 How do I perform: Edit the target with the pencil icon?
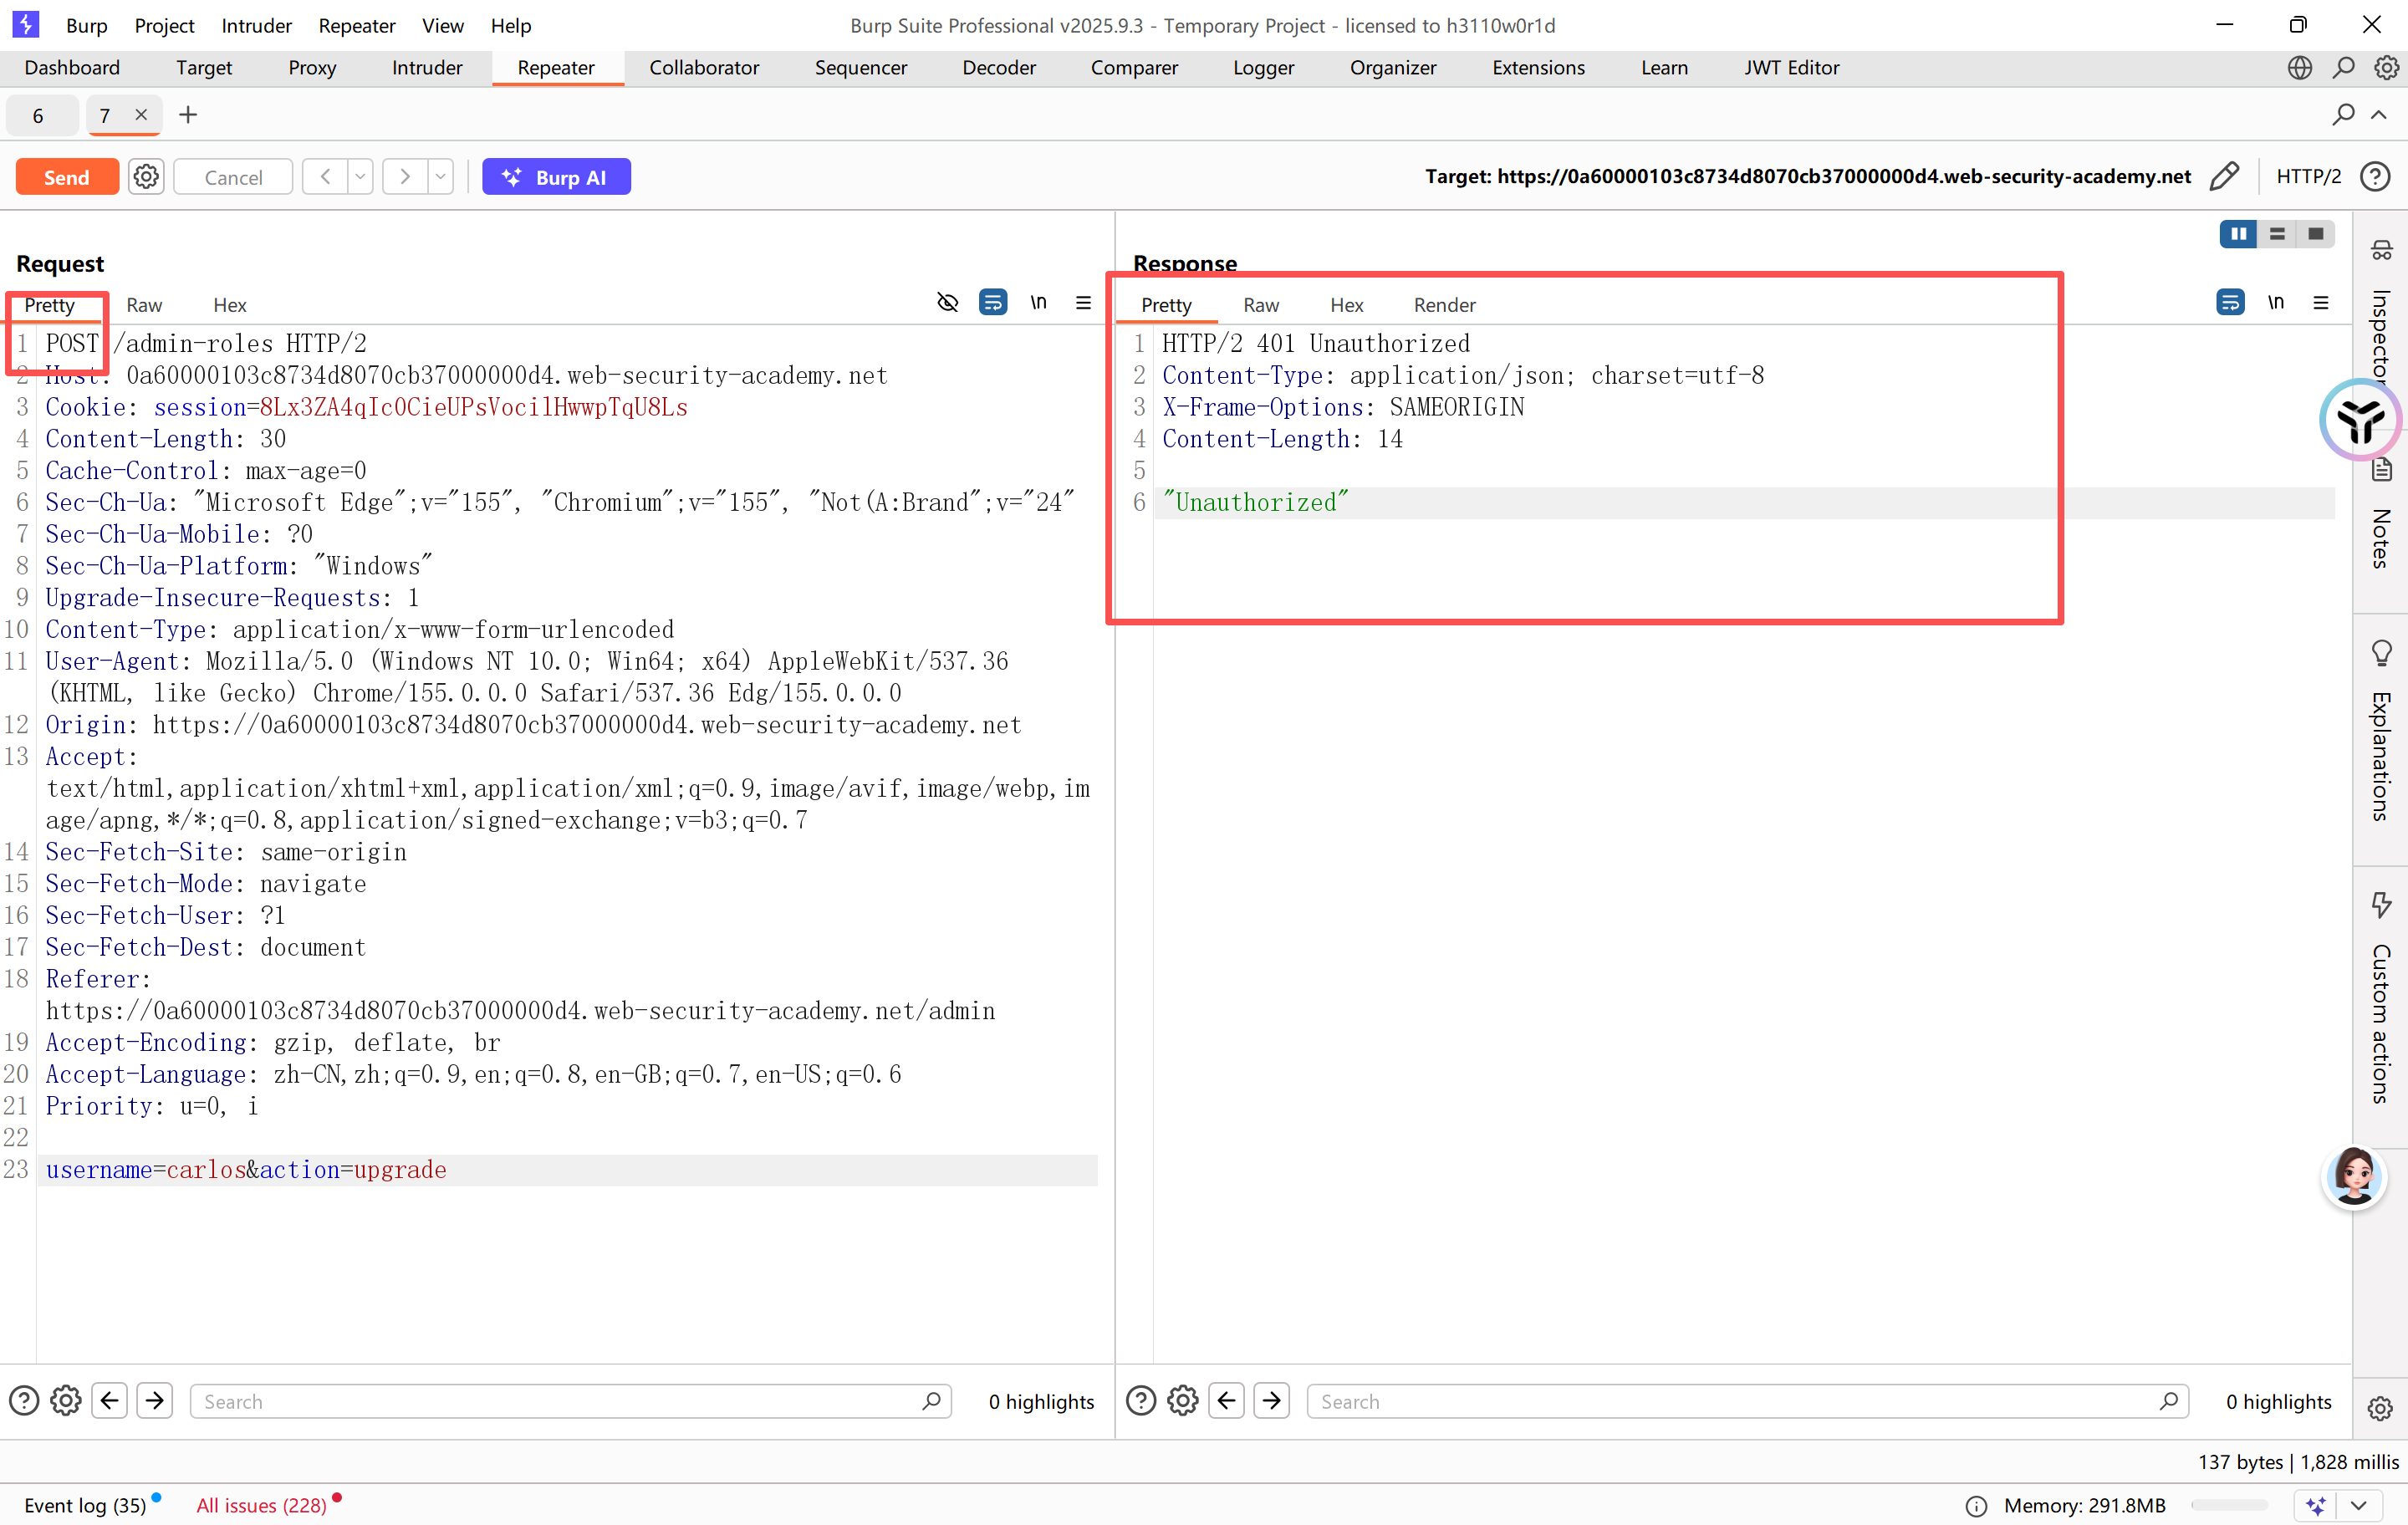pyautogui.click(x=2223, y=177)
